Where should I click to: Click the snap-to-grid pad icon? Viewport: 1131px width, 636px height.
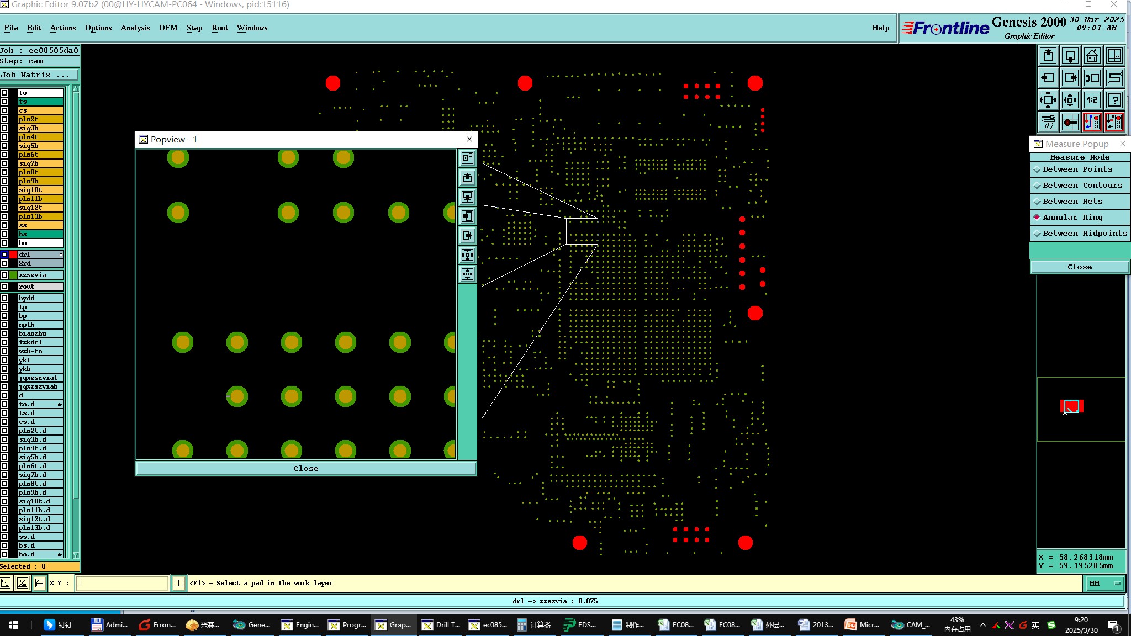1070,122
